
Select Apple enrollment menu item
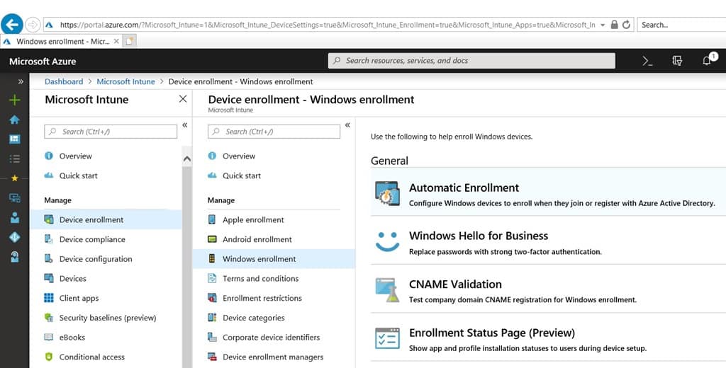pyautogui.click(x=253, y=220)
